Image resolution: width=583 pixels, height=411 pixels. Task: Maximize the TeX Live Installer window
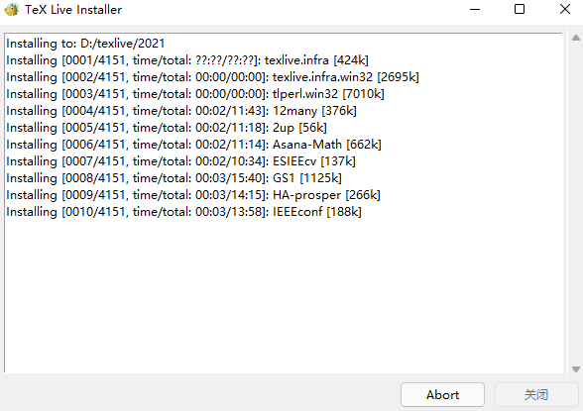(x=520, y=9)
